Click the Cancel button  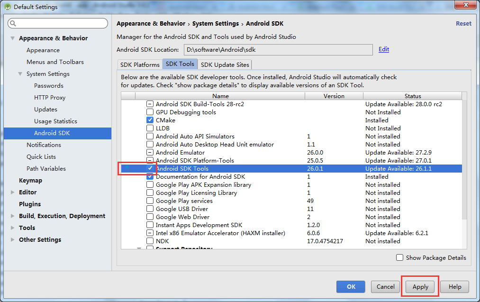click(x=385, y=287)
